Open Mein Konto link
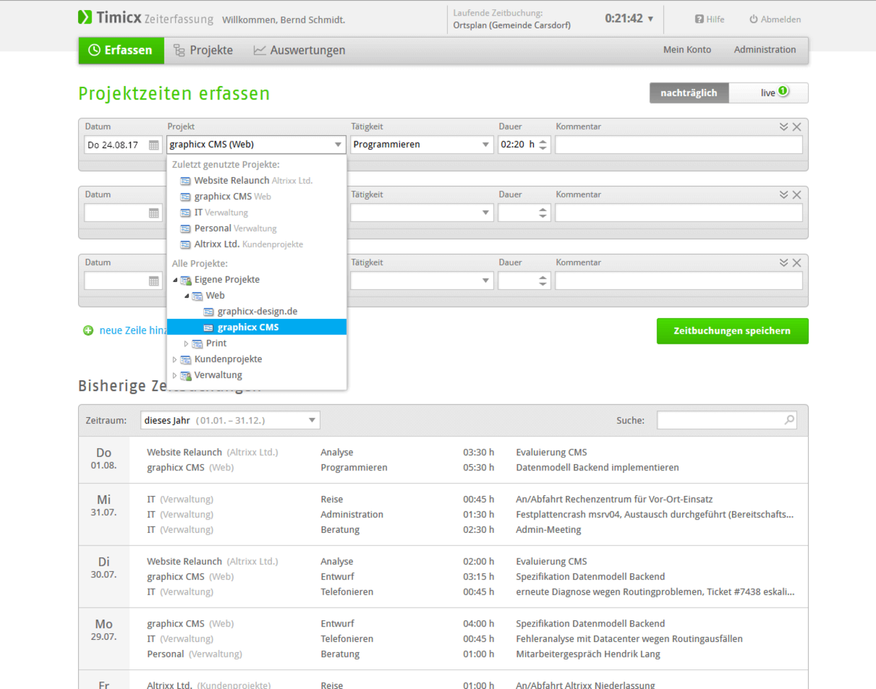This screenshot has width=876, height=689. (x=687, y=50)
